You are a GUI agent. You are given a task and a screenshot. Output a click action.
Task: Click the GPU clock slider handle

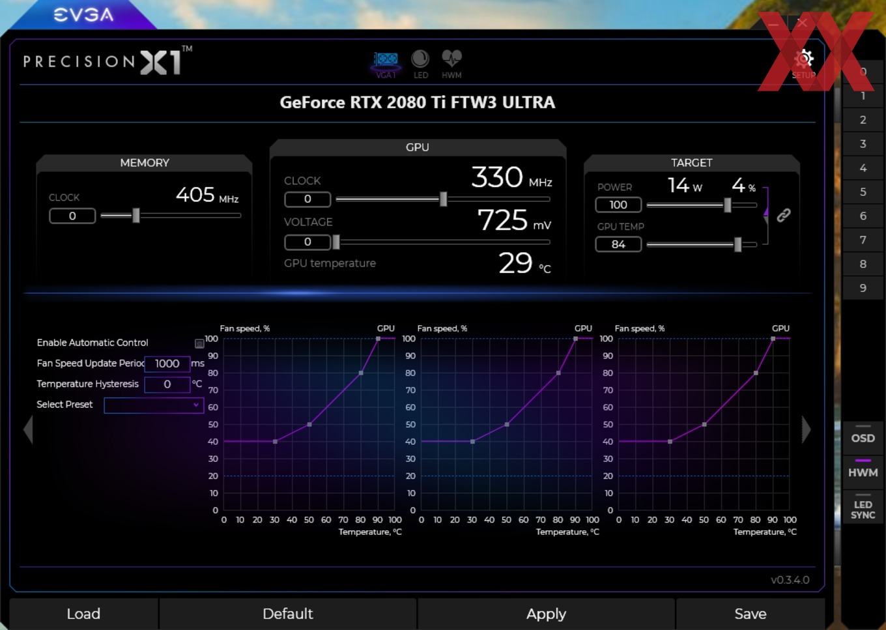point(444,199)
